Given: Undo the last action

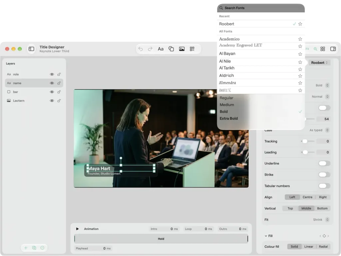Looking at the screenshot, I should (x=141, y=49).
